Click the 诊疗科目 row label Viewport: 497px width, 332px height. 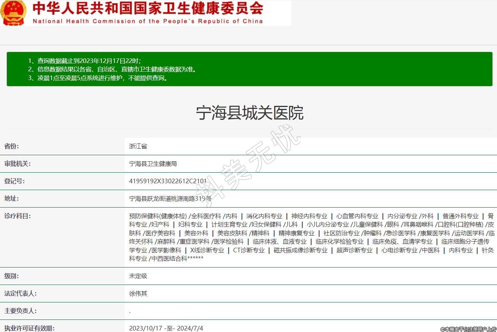(17, 216)
